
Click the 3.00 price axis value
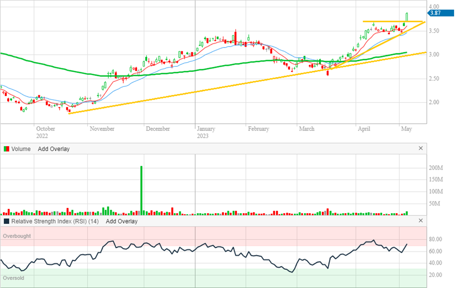(x=434, y=54)
